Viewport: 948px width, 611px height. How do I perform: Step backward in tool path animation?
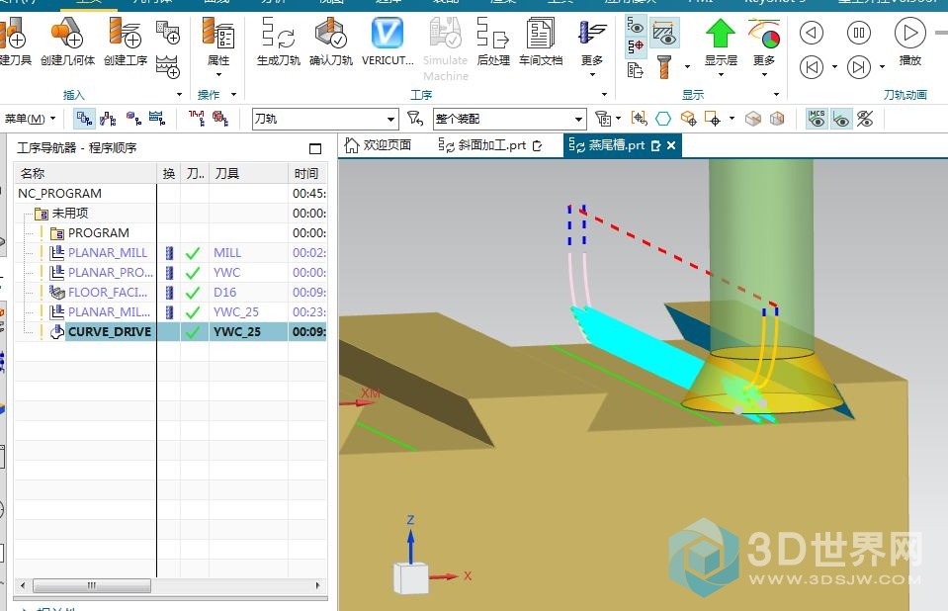tap(812, 33)
